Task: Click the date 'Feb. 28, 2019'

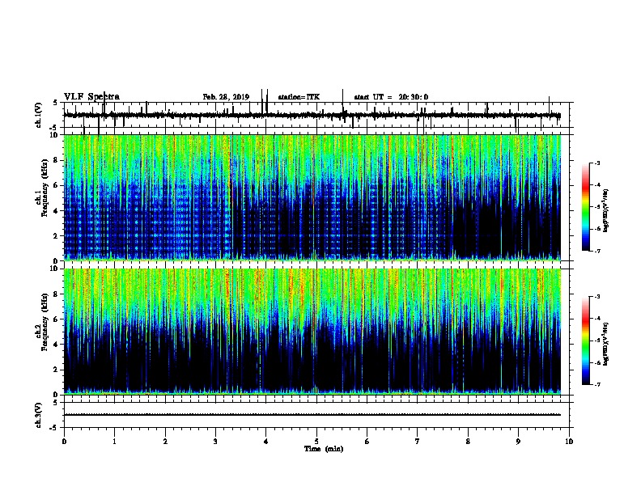Action: [226, 97]
